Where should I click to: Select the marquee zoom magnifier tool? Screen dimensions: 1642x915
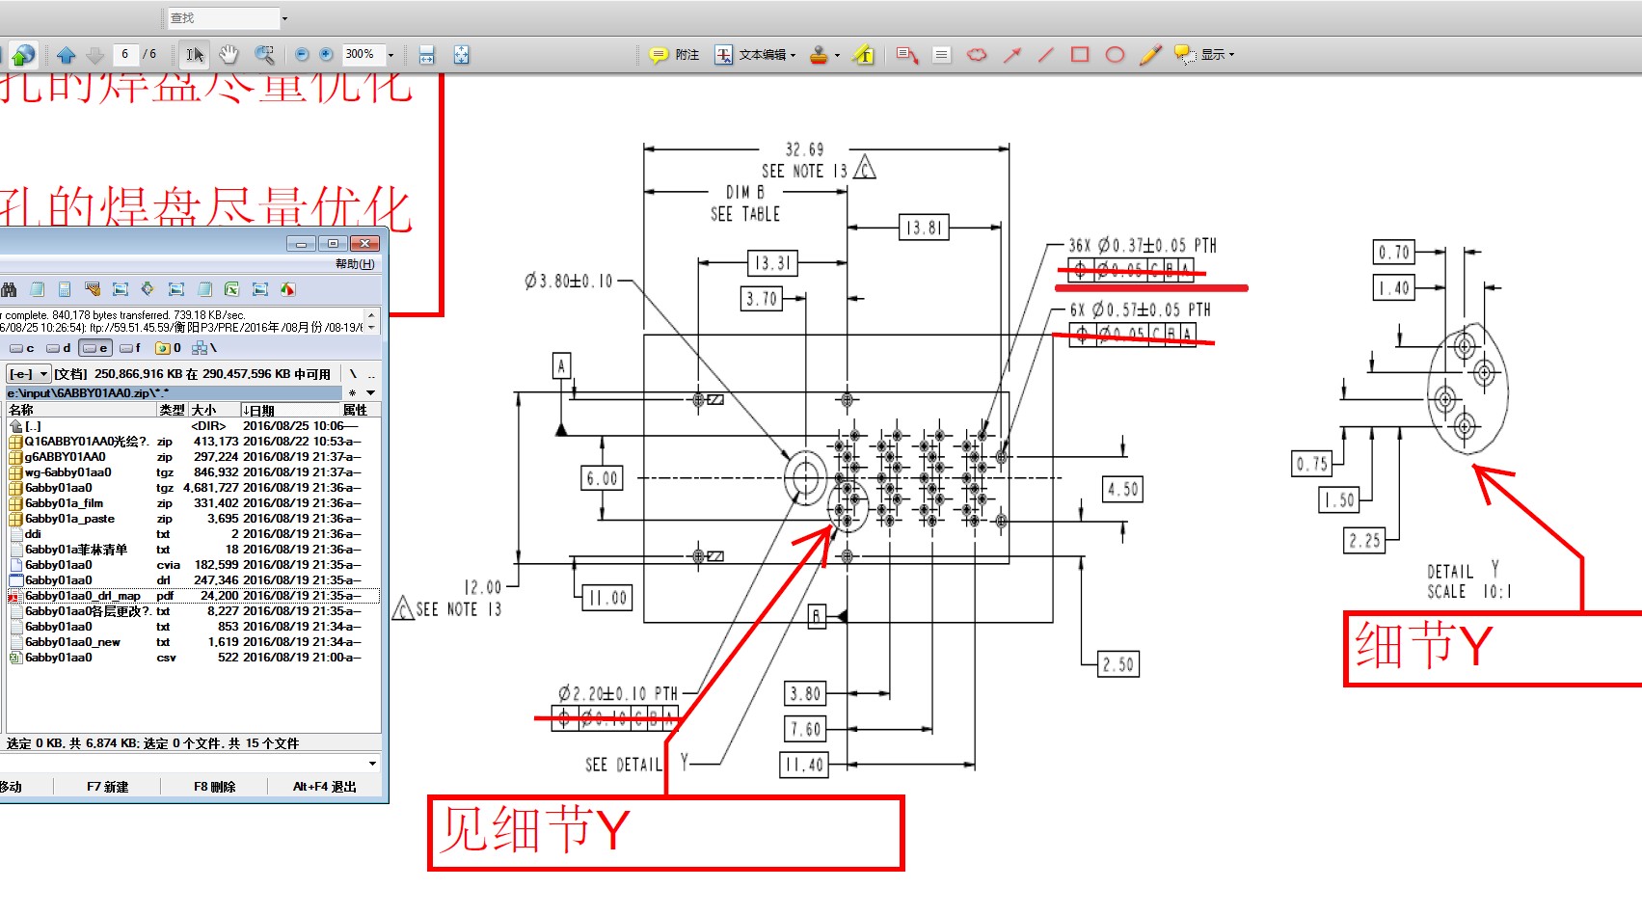pyautogui.click(x=263, y=55)
